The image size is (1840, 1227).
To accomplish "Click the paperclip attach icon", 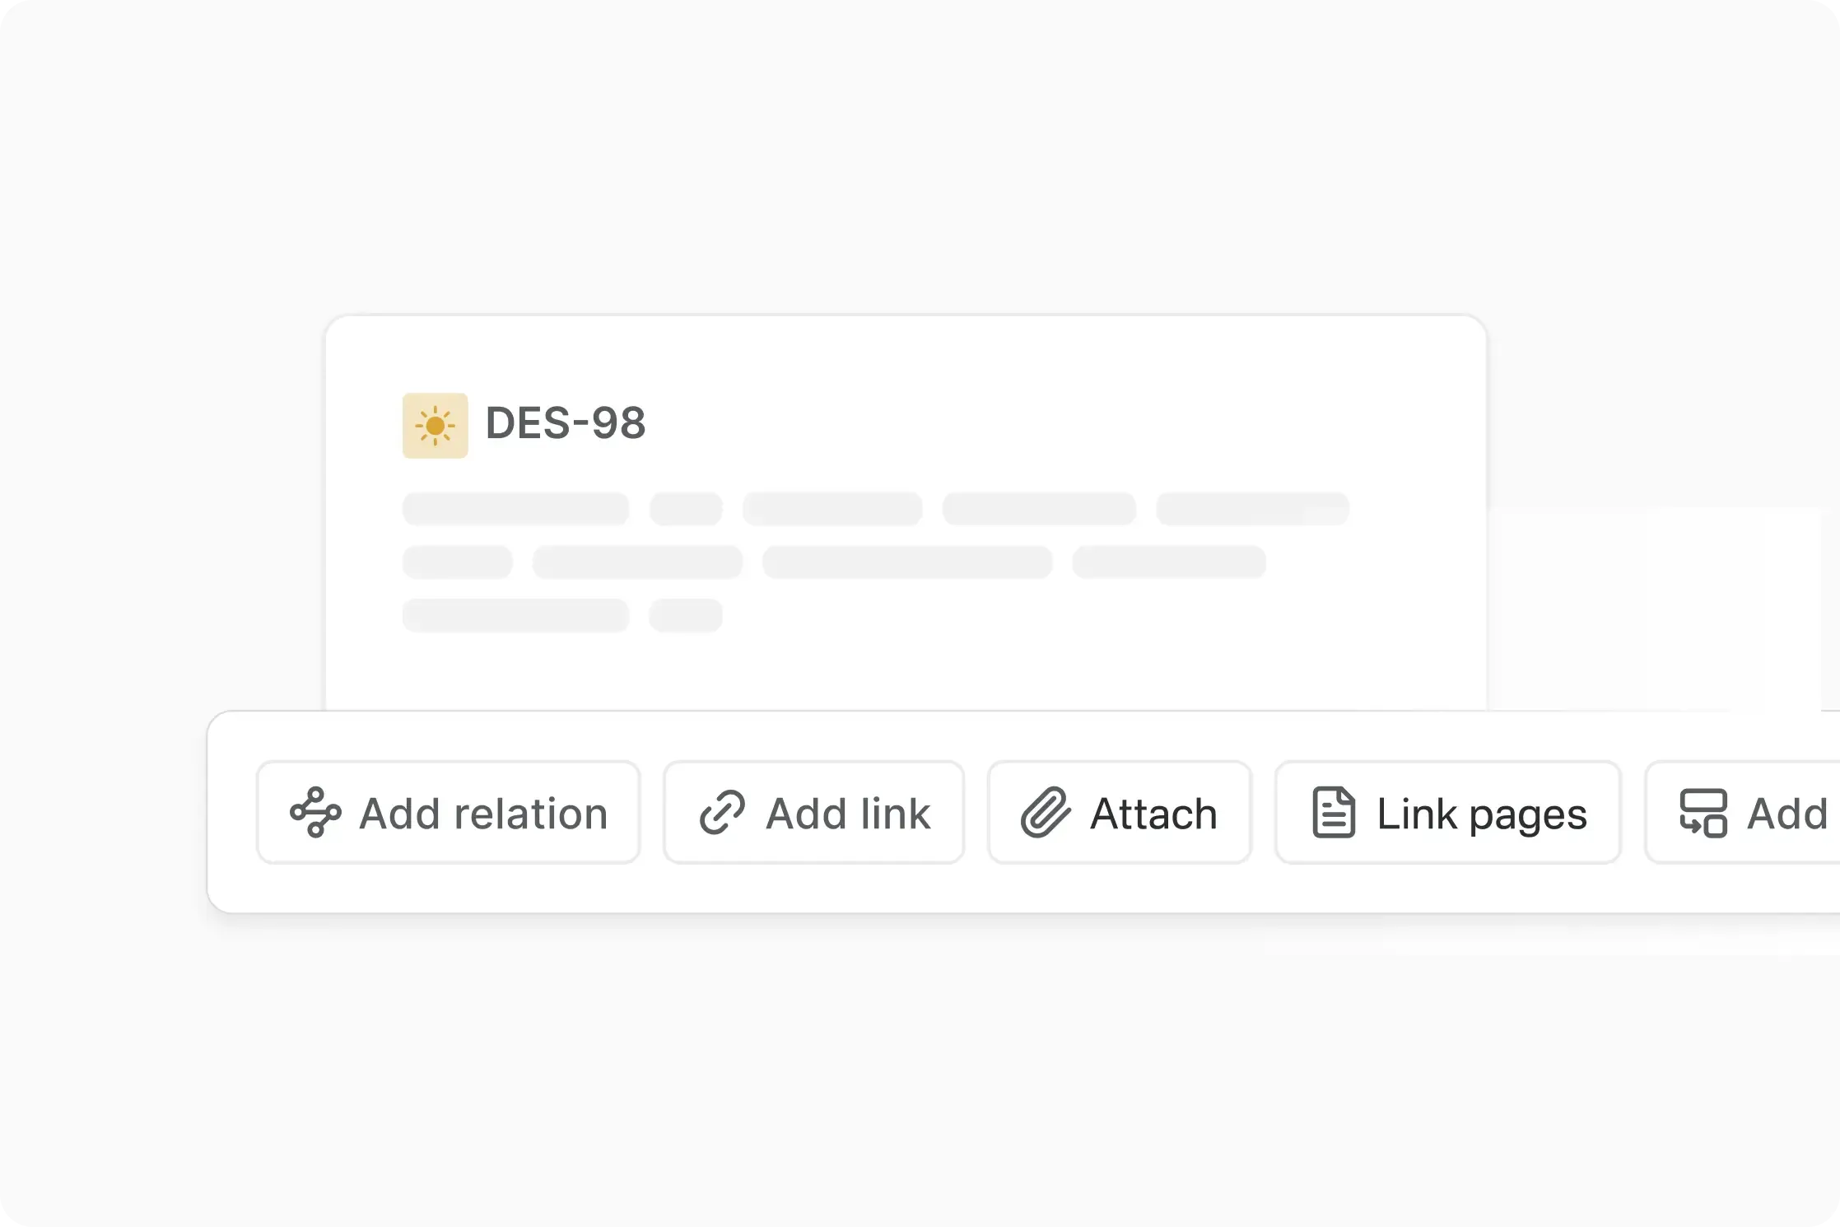I will coord(1046,813).
